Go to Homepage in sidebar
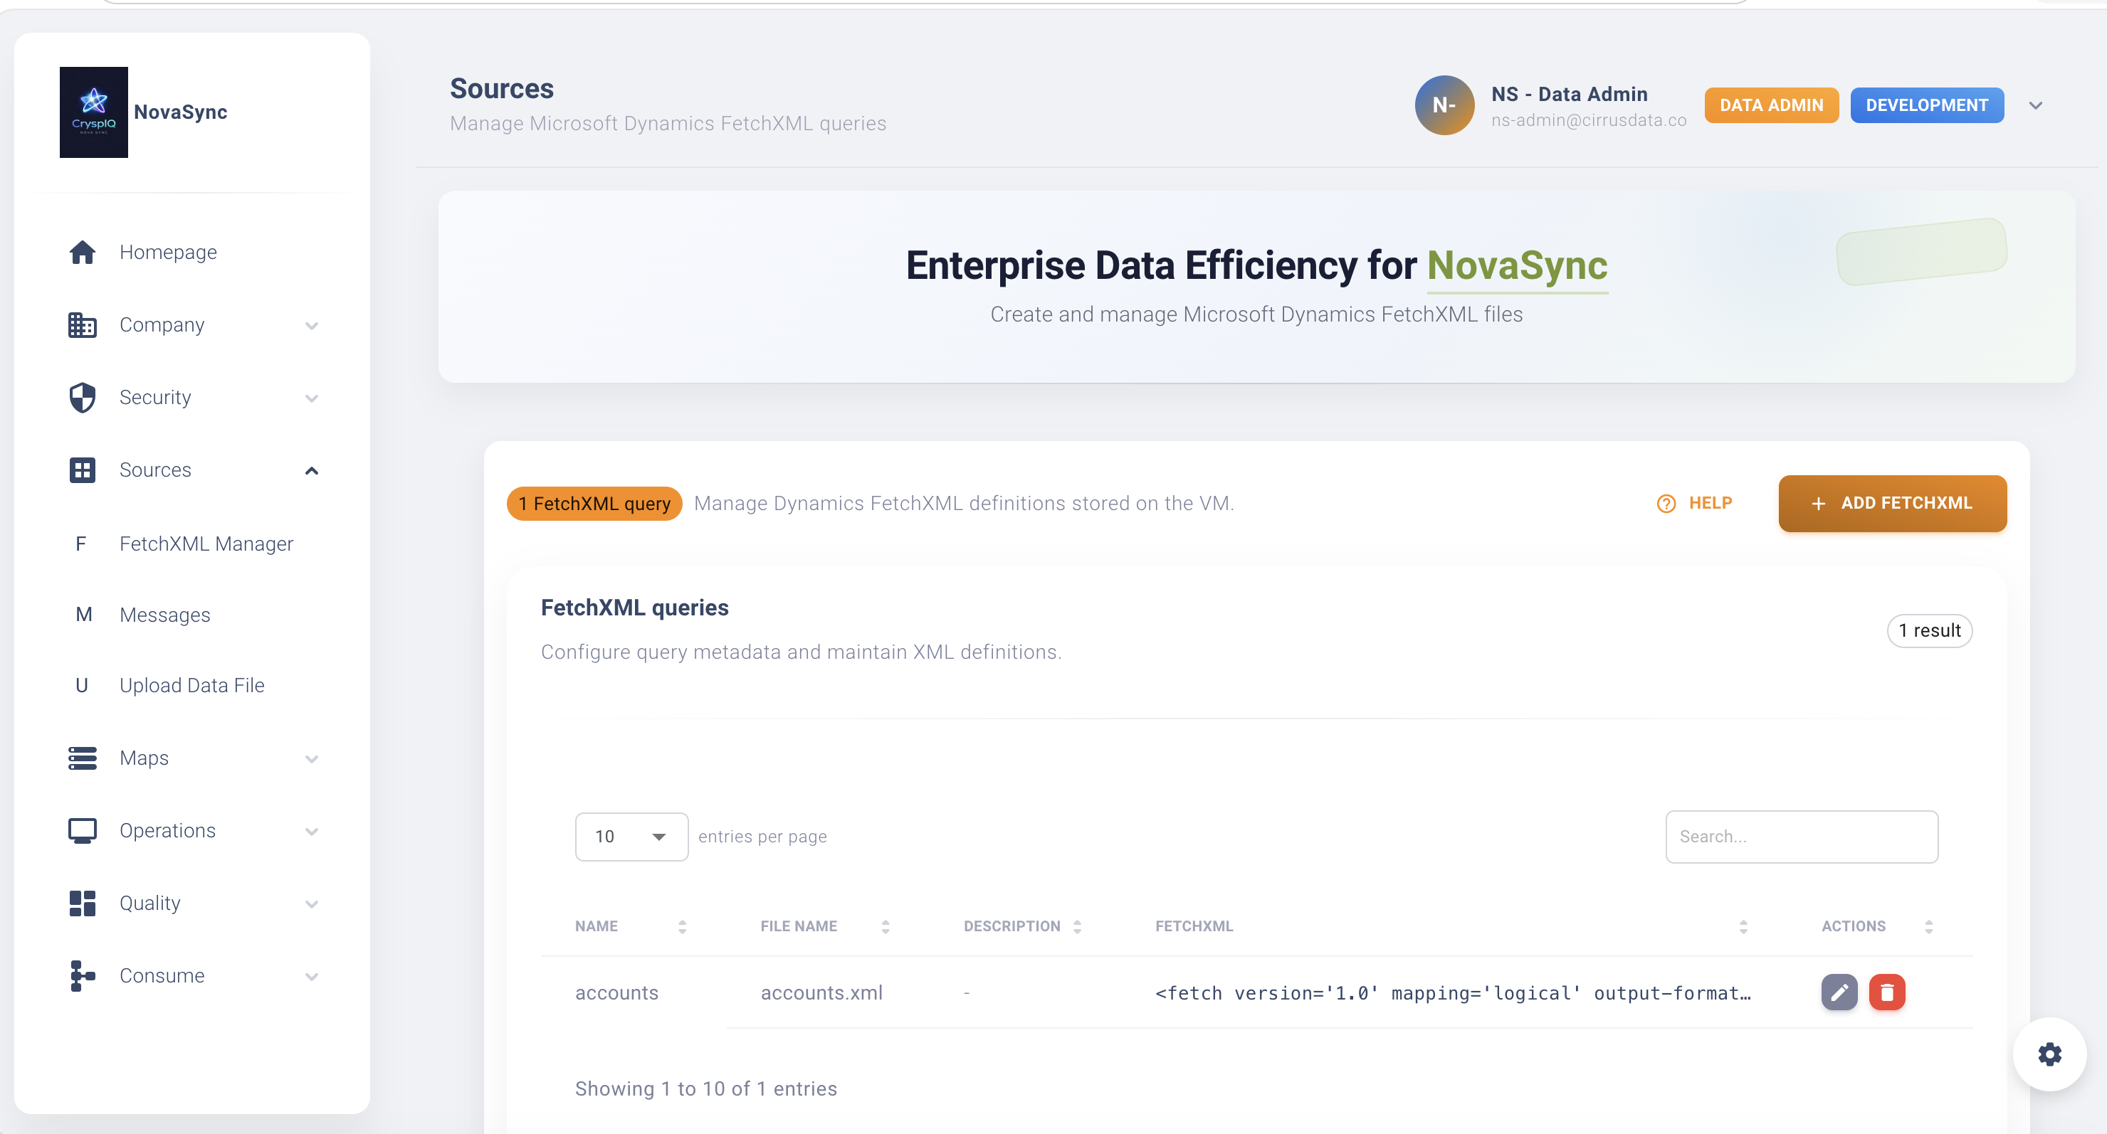 [168, 252]
